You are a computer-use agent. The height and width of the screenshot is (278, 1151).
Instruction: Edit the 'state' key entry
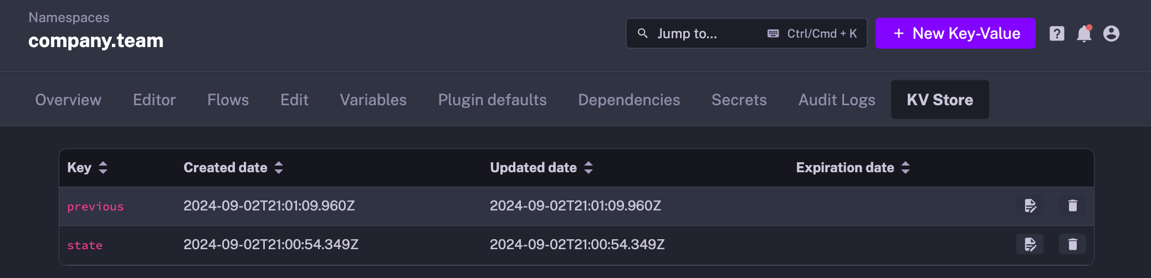click(x=1030, y=244)
